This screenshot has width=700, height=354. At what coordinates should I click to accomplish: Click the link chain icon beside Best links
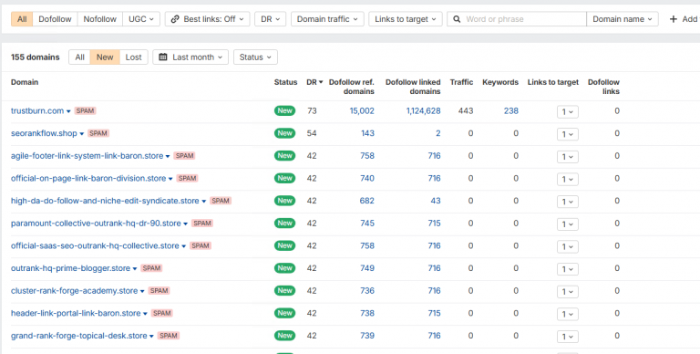175,19
